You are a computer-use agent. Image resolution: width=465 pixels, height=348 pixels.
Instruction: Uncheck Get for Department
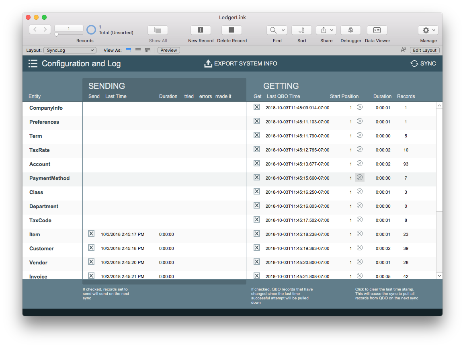(x=257, y=205)
